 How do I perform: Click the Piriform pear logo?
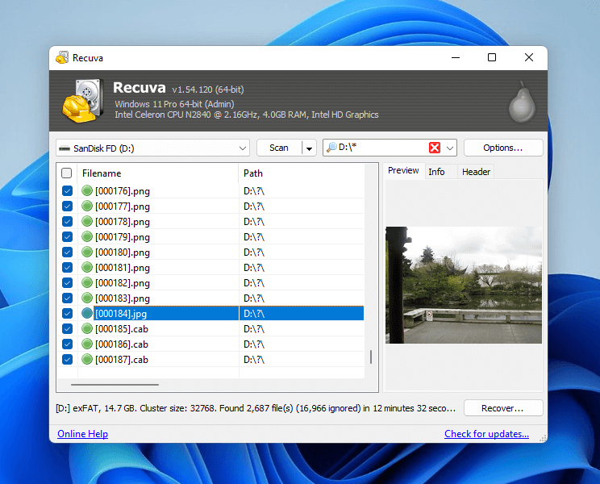pos(522,102)
